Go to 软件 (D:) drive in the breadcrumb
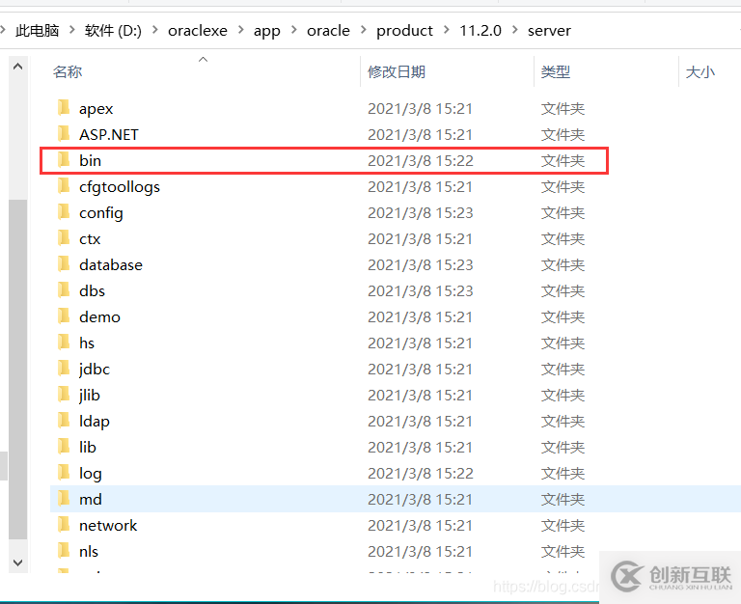The image size is (741, 604). pos(114,30)
